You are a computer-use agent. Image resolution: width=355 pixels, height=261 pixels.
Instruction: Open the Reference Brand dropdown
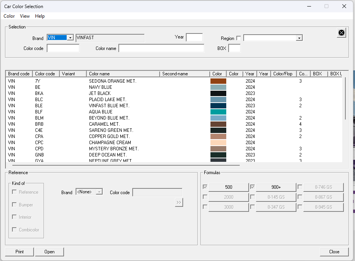[99, 192]
